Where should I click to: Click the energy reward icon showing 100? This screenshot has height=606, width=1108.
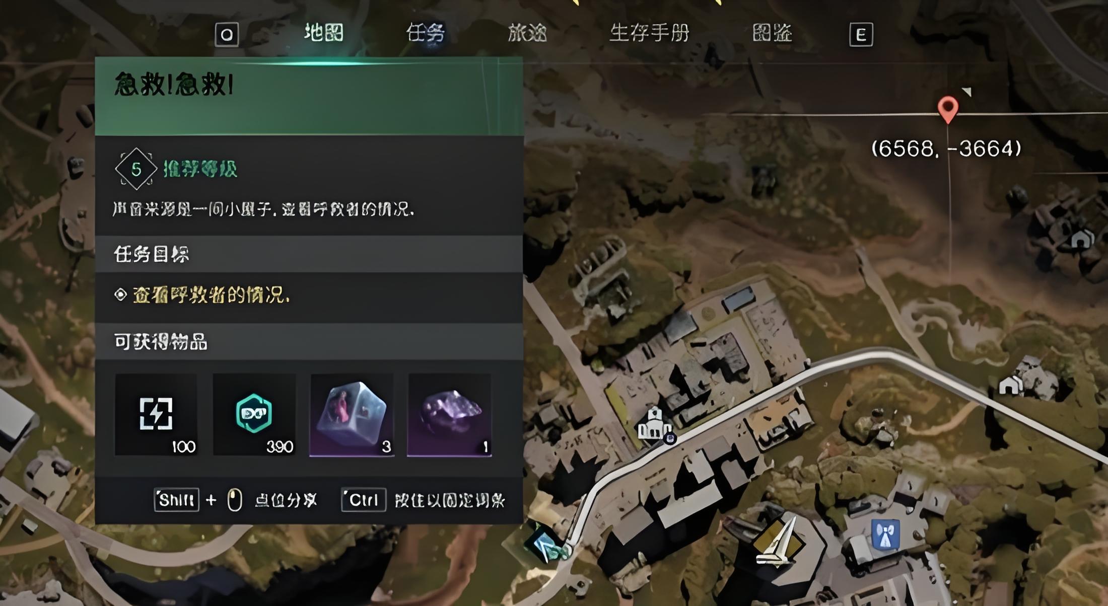(x=156, y=415)
